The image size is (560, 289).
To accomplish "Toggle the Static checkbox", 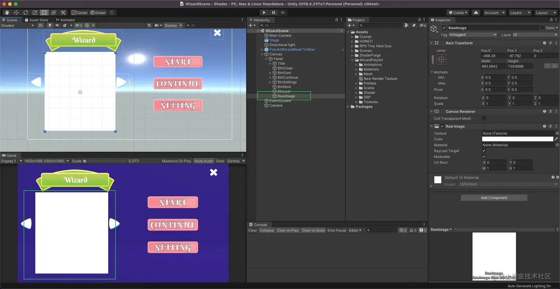I will [543, 28].
